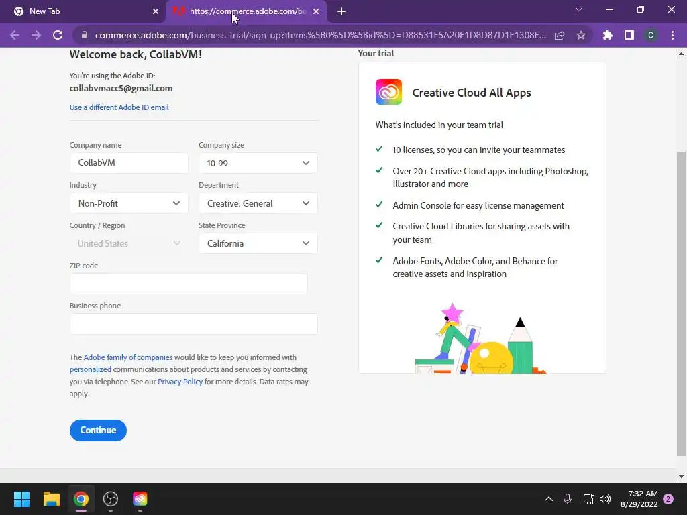The image size is (687, 515).
Task: Open the Industry dropdown showing Non-Profit
Action: [x=129, y=203]
